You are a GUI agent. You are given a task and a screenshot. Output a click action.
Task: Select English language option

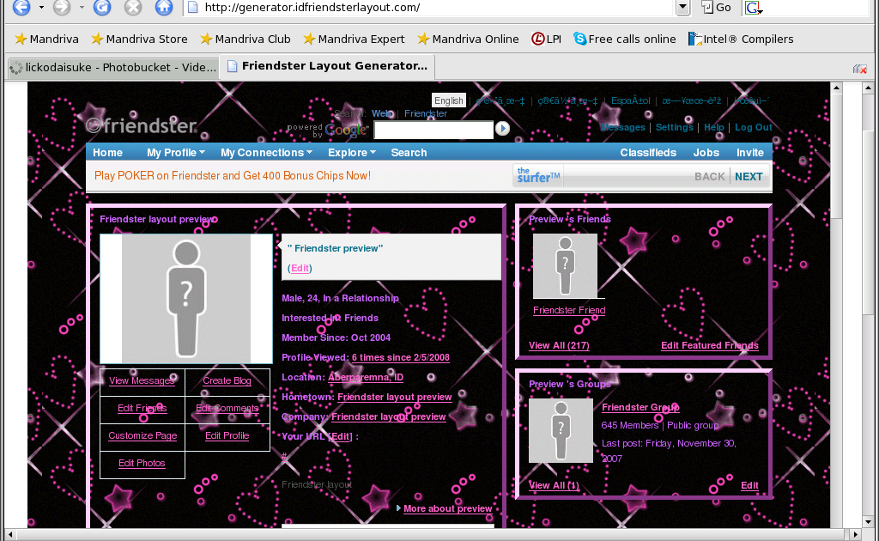point(448,100)
